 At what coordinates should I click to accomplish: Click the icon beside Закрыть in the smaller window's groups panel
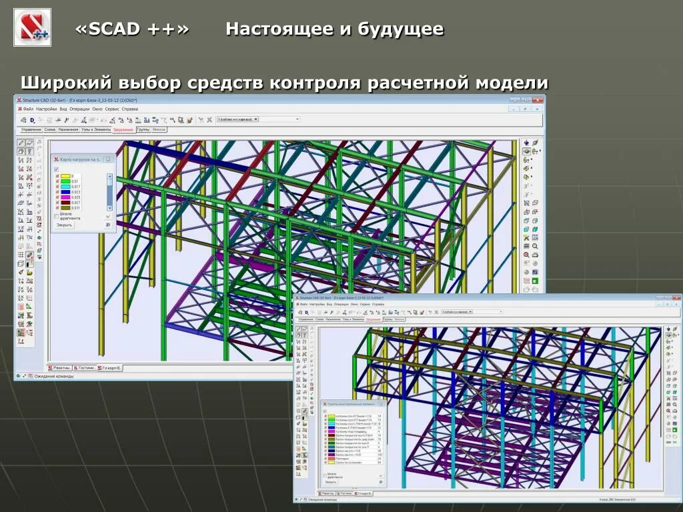coord(380,482)
